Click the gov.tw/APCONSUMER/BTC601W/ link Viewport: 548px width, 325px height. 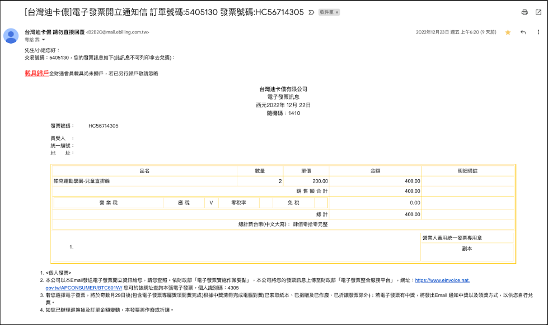coord(84,288)
